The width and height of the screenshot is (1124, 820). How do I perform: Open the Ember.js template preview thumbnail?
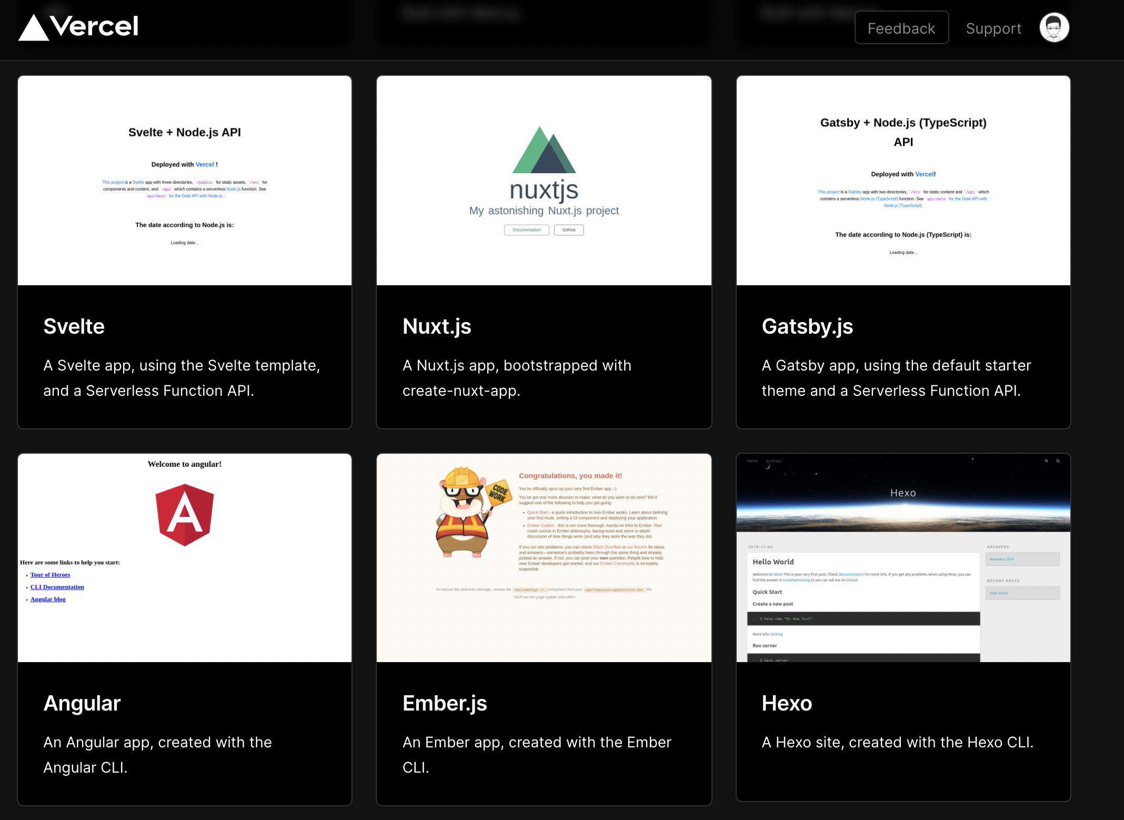[544, 558]
